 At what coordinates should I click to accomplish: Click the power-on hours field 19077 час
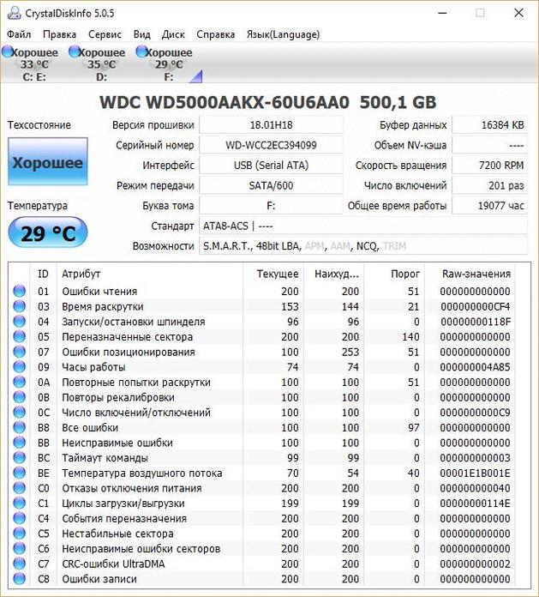click(x=489, y=206)
